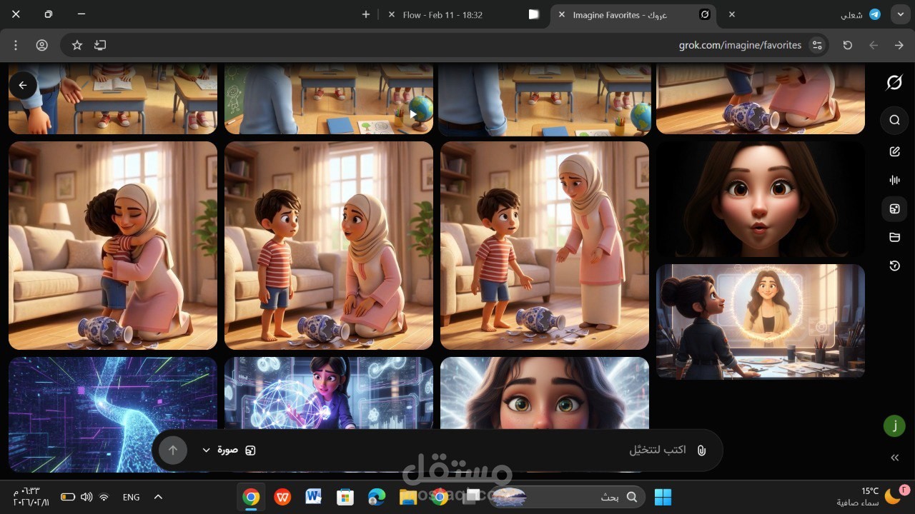Start a new chat with compose icon
The height and width of the screenshot is (514, 915).
pos(894,151)
